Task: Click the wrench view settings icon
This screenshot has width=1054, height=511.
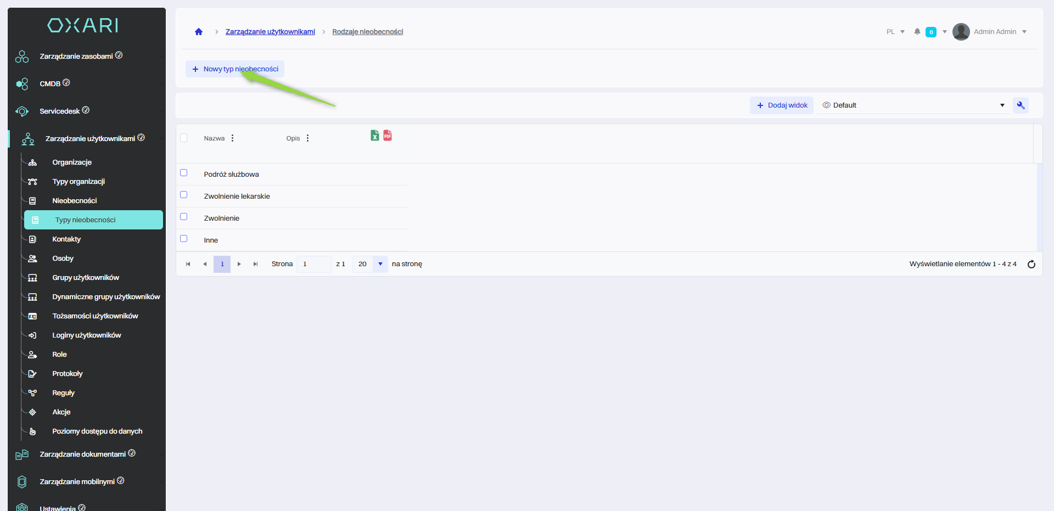Action: (x=1021, y=105)
